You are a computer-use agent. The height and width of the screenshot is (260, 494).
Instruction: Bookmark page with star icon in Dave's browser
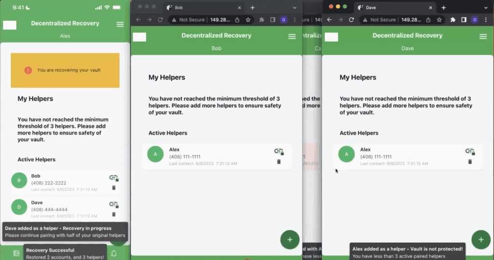[x=439, y=20]
